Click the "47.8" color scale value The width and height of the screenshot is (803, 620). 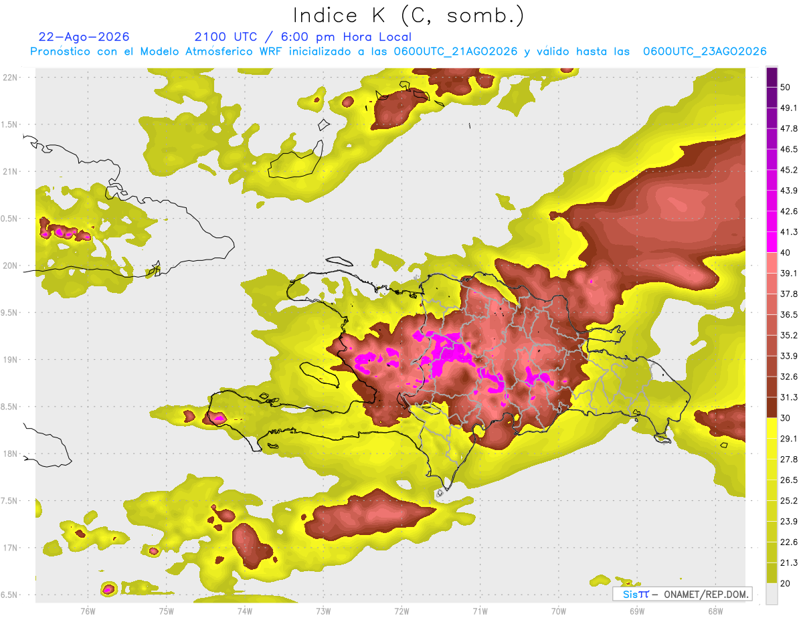[789, 128]
